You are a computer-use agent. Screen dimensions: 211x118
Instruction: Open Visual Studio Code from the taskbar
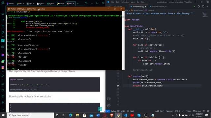(x=125, y=115)
